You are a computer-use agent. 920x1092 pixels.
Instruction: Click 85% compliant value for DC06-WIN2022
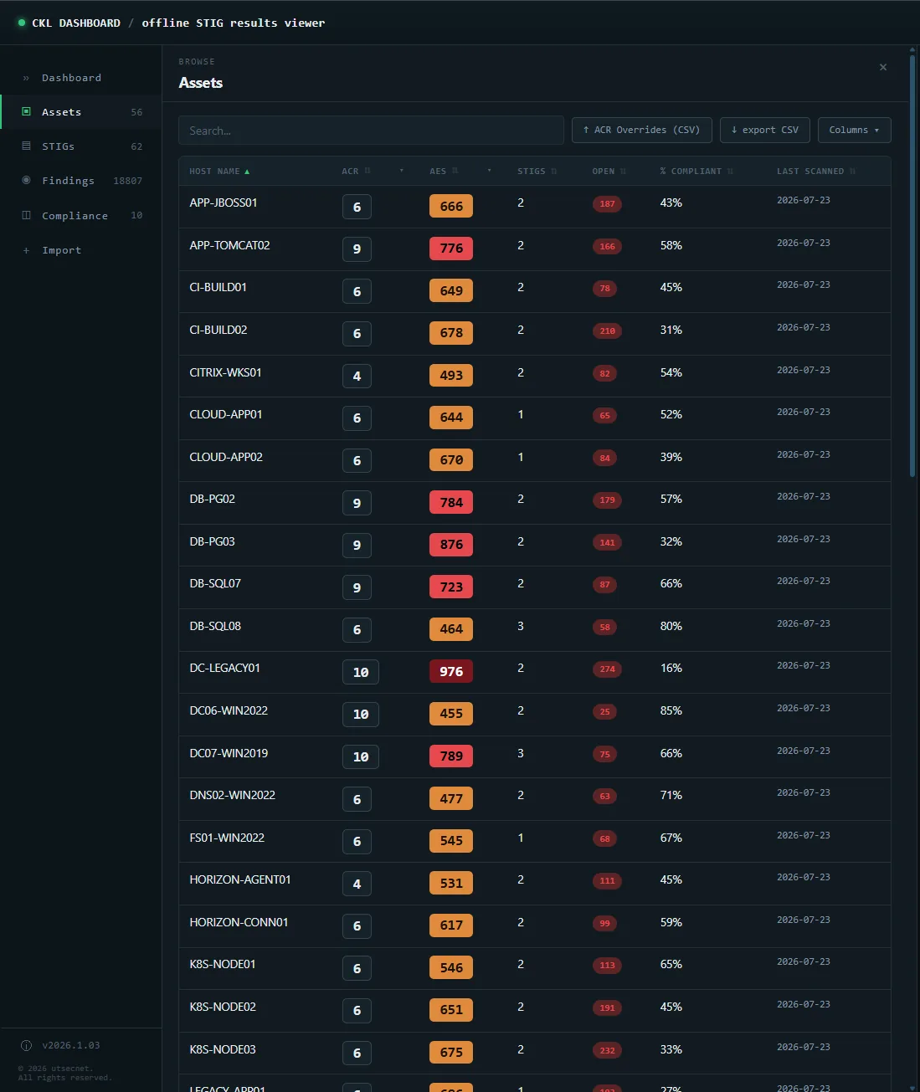point(671,710)
